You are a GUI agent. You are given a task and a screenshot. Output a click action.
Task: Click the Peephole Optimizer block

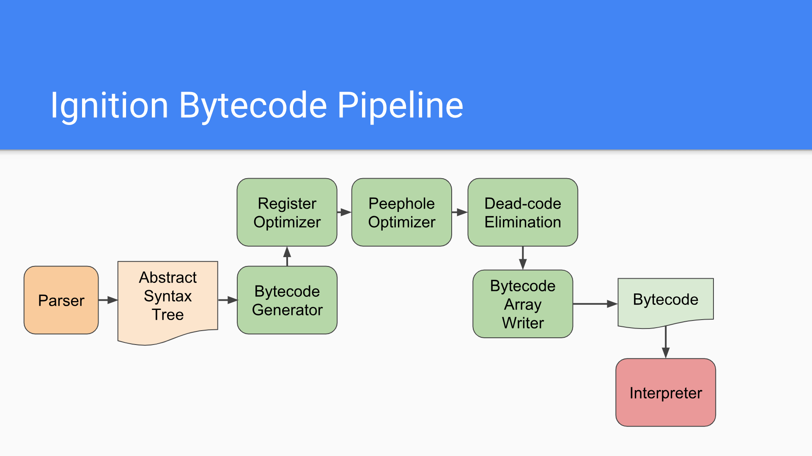coord(401,212)
